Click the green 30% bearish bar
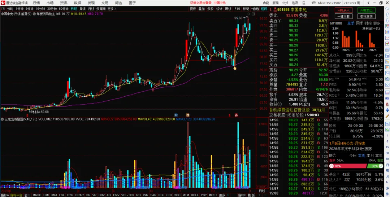The image size is (390, 197). tap(375, 166)
